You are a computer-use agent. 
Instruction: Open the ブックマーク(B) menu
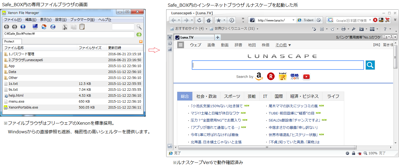[x=82, y=20]
